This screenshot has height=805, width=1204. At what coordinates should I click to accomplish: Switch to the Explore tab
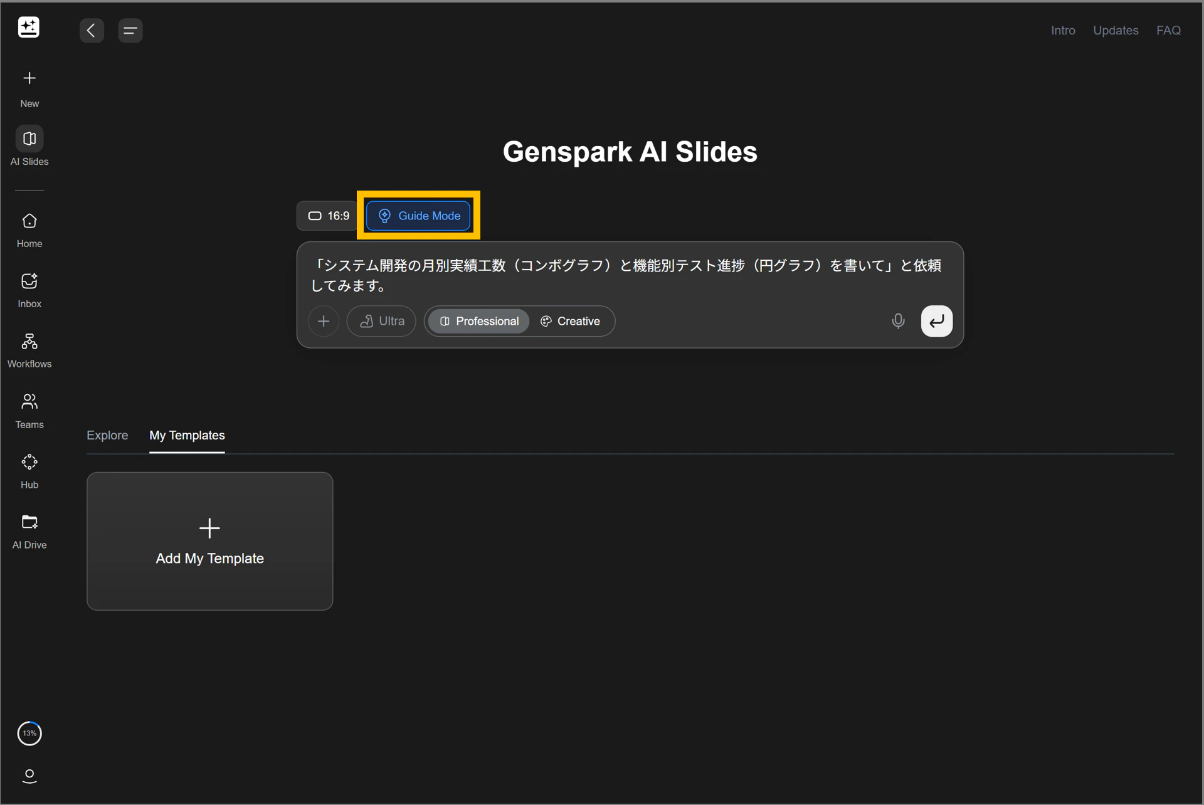tap(107, 435)
